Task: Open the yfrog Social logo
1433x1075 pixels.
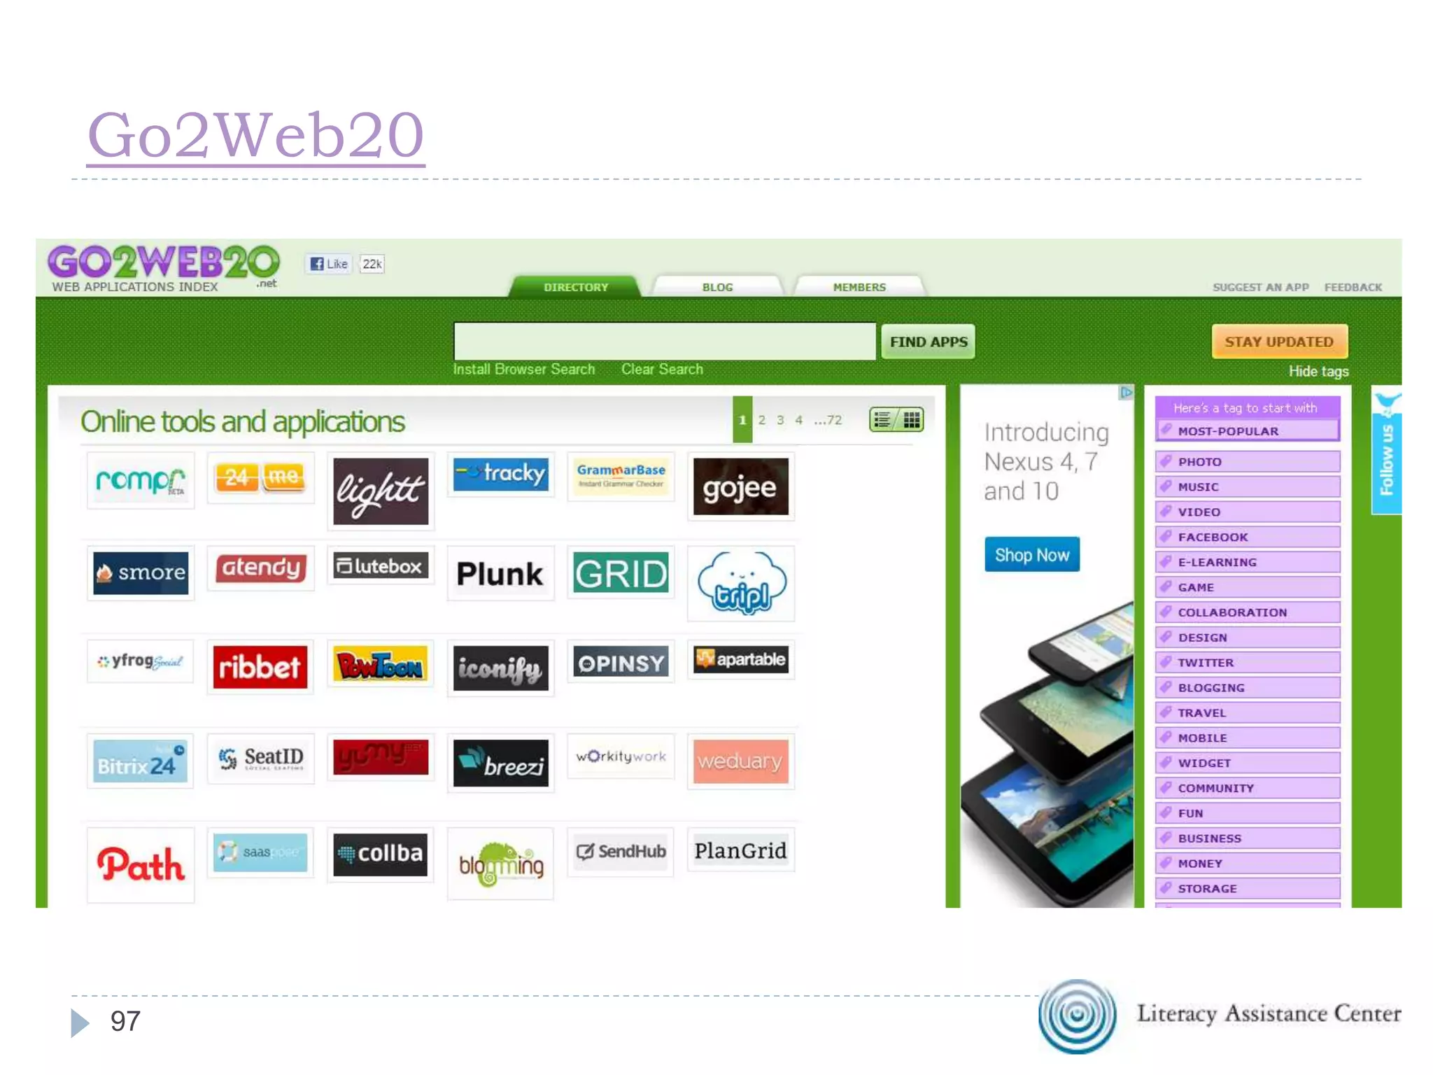Action: pyautogui.click(x=141, y=661)
